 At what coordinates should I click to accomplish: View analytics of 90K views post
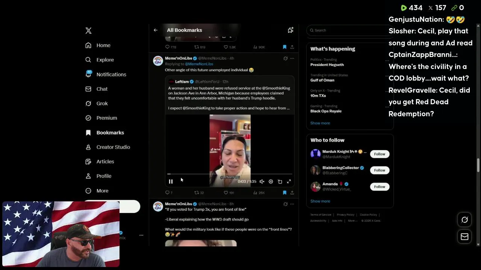point(255,47)
